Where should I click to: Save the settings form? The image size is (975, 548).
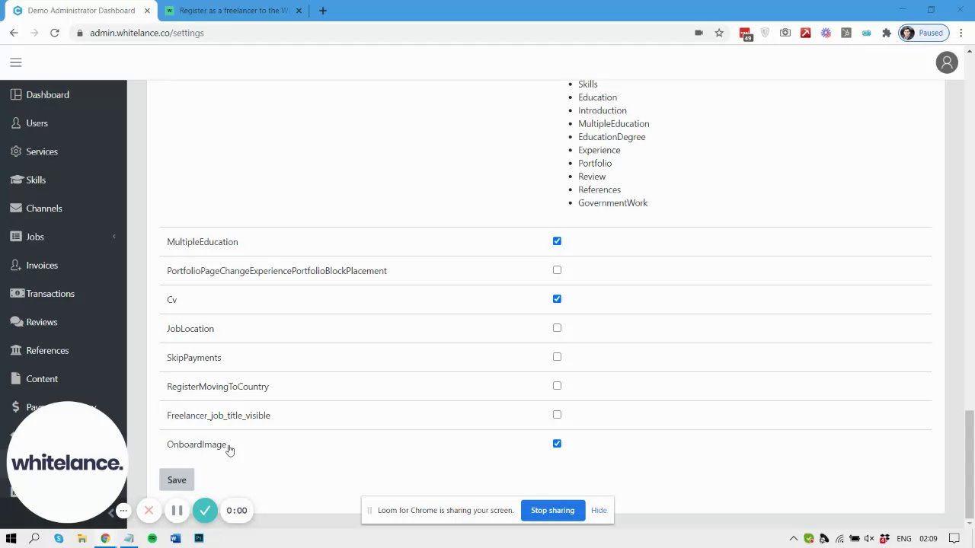[177, 479]
